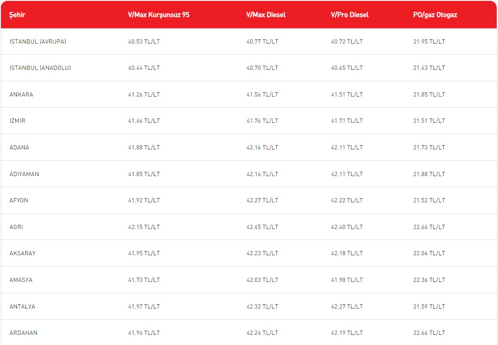This screenshot has height=345, width=498.
Task: Click Agri's 42.15 TL/LT price
Action: [x=144, y=227]
